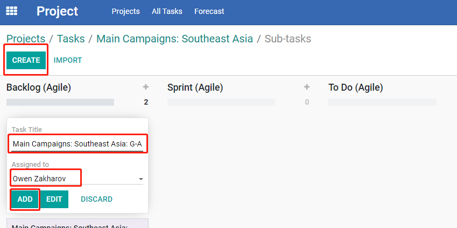Navigate to the Projects breadcrumb link
Viewport: 457px width, 228px height.
pyautogui.click(x=26, y=39)
